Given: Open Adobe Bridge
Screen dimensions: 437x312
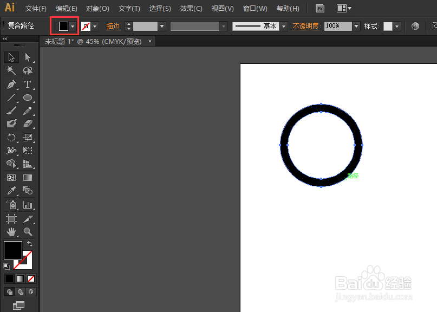Looking at the screenshot, I should coord(320,9).
